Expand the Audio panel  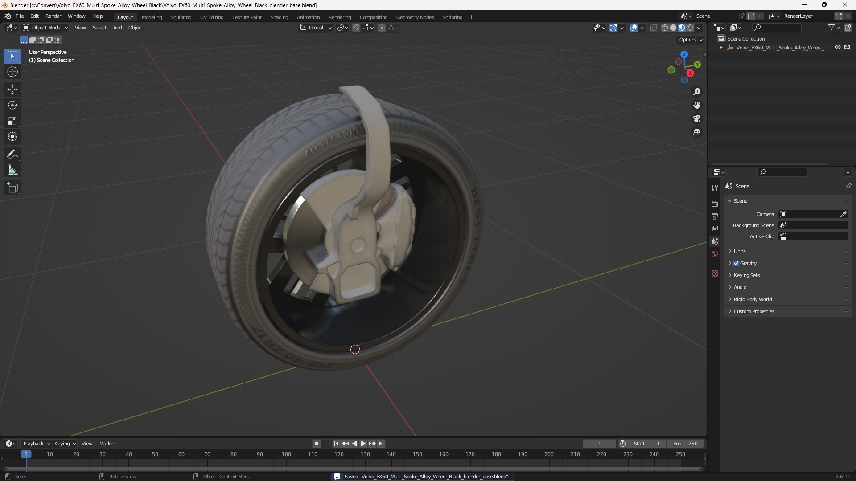click(x=788, y=287)
